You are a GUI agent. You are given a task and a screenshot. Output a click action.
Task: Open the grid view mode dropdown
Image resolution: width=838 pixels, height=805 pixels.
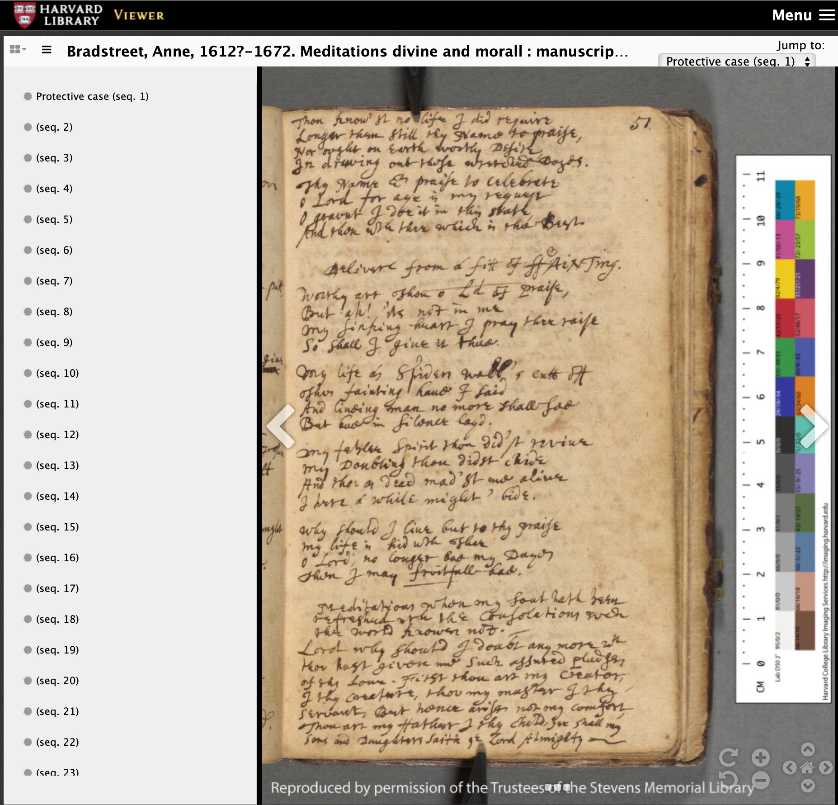[x=18, y=49]
